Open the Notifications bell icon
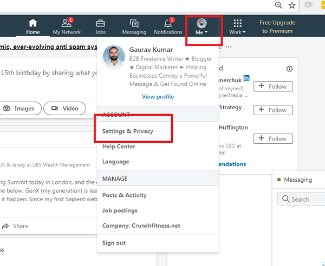Image resolution: width=325 pixels, height=266 pixels. click(x=168, y=23)
